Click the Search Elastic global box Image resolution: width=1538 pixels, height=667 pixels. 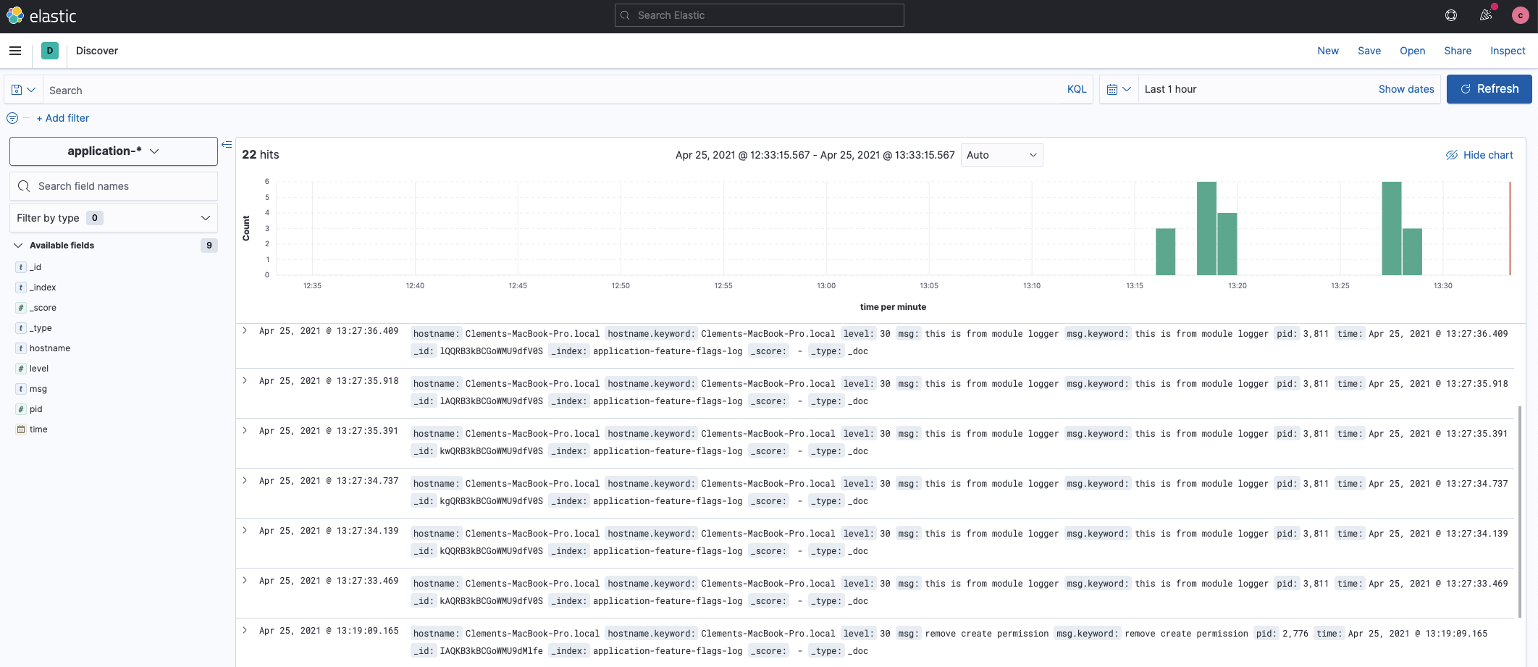tap(760, 15)
